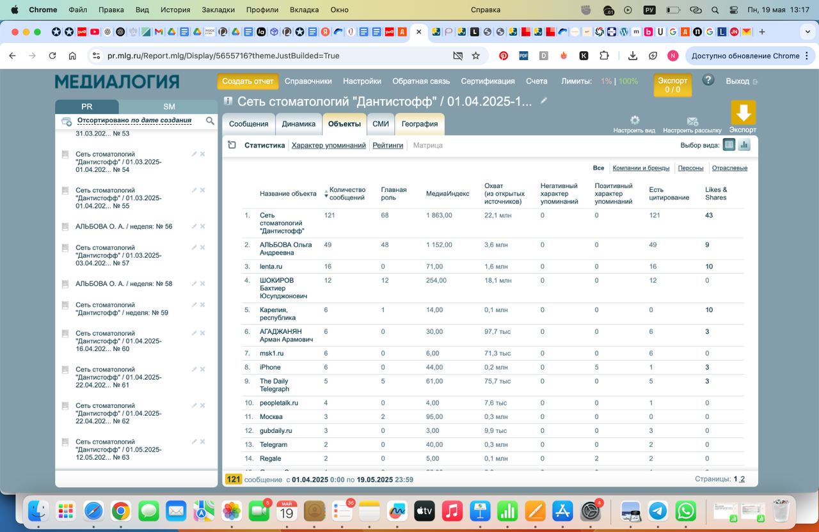The image size is (819, 532).
Task: Delete report № 54 using its X icon
Action: coord(203,154)
